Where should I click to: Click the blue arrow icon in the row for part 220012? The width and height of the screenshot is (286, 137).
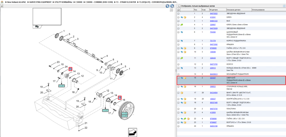182,68
